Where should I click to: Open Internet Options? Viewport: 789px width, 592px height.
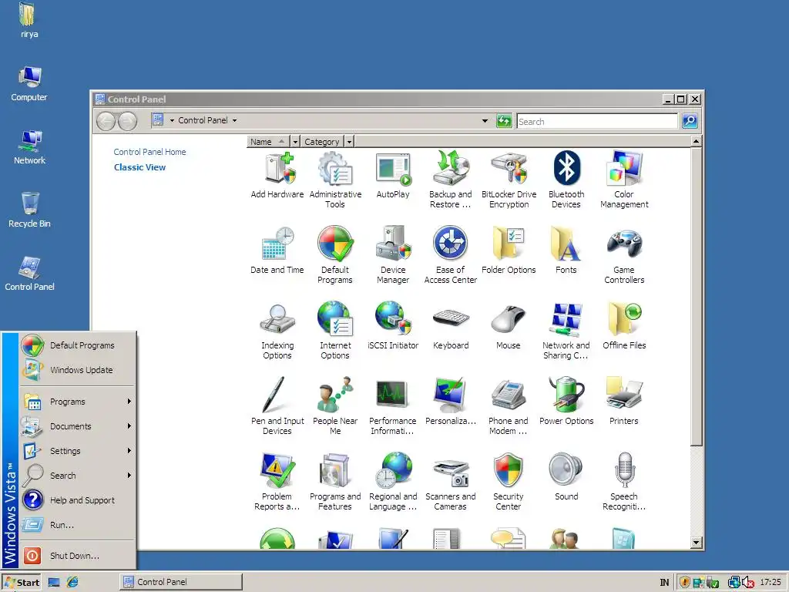335,331
